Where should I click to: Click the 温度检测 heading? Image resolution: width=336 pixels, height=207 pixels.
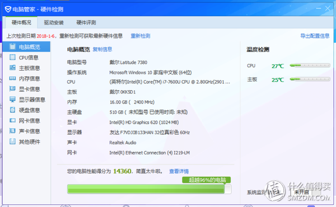[x=258, y=50]
